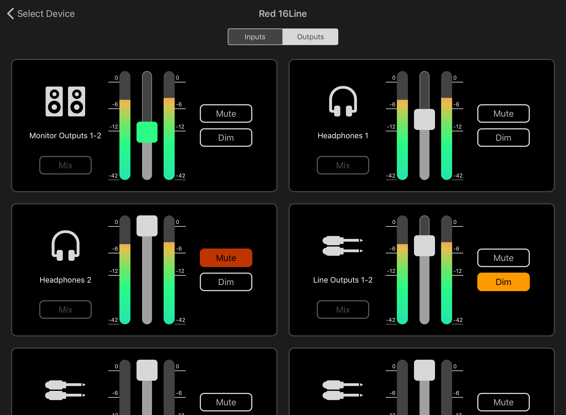The image size is (566, 415).
Task: Click the bottom-right card fader handle
Action: (424, 370)
